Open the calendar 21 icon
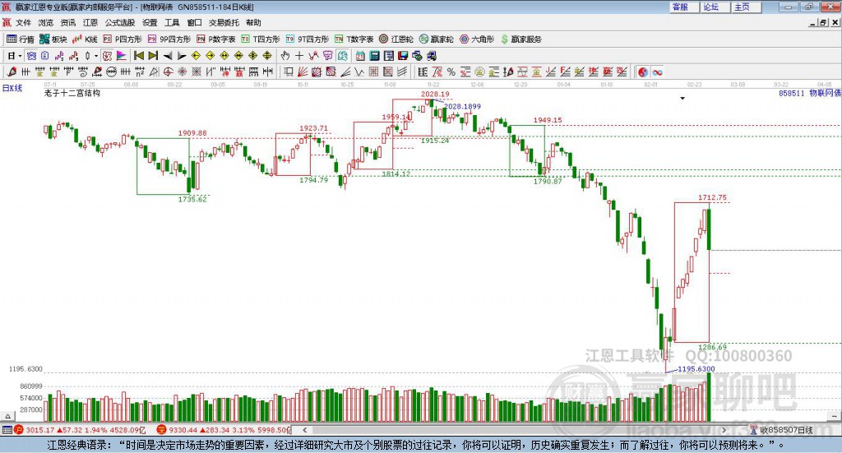 (x=360, y=56)
